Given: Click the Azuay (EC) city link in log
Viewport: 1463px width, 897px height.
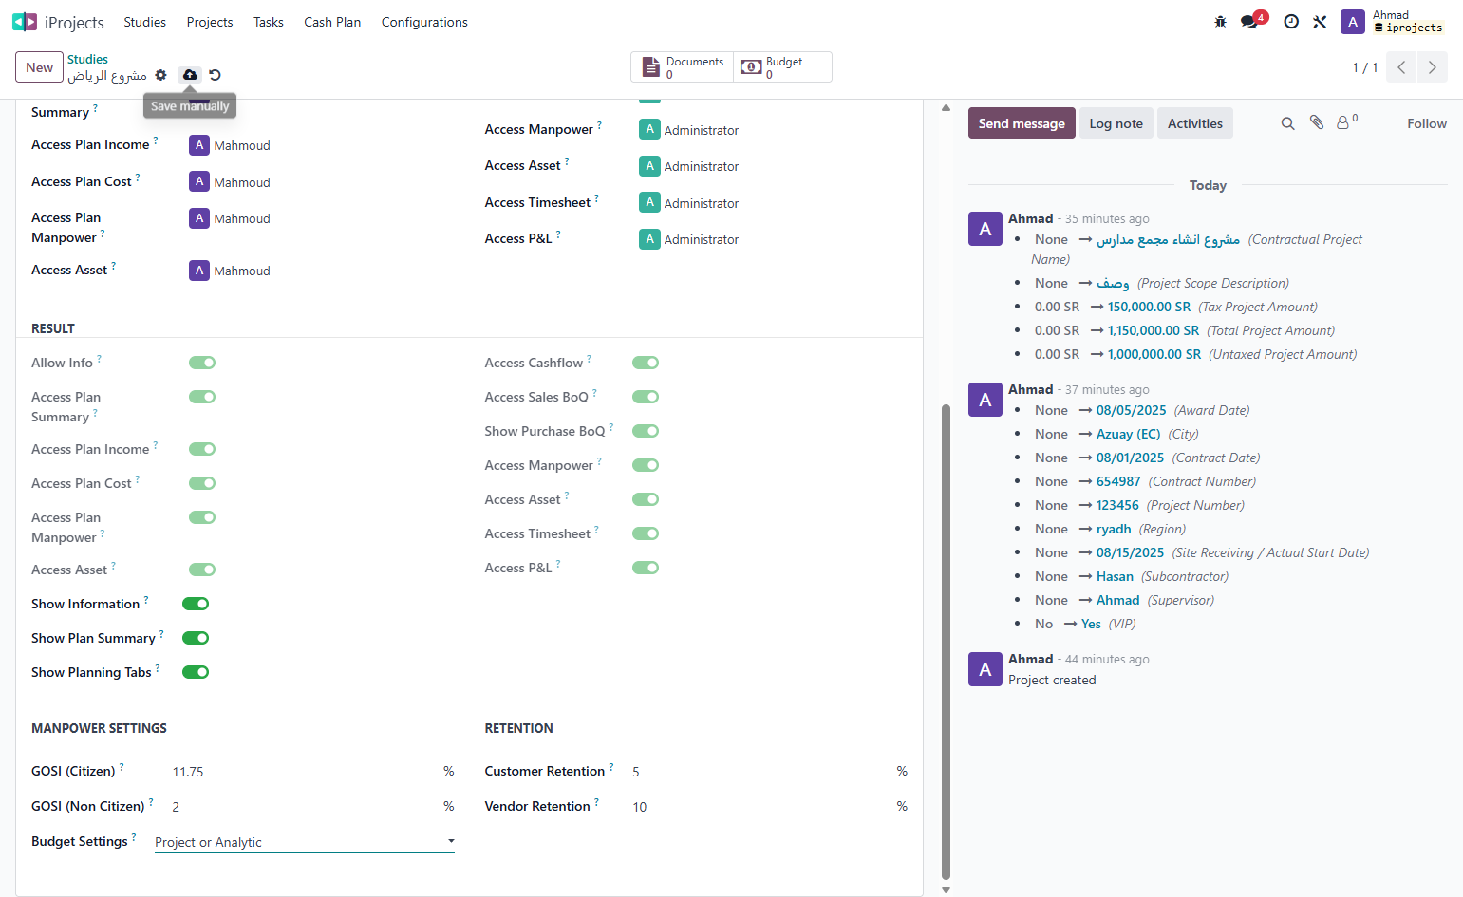Looking at the screenshot, I should (x=1128, y=434).
